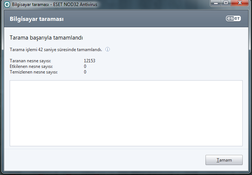The width and height of the screenshot is (252, 175).
Task: Click the ESET app icon in title bar
Action: tap(7, 4)
